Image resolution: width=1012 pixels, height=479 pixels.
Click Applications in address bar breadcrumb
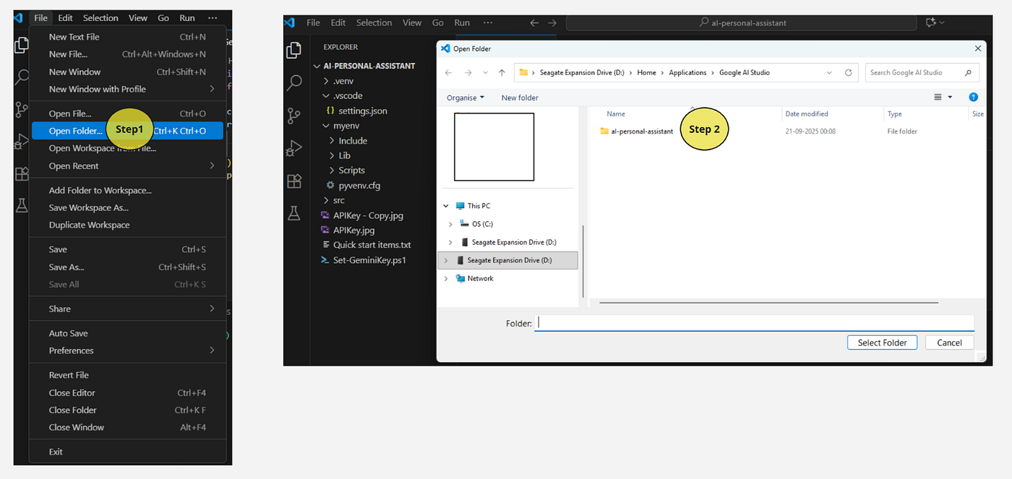coord(687,72)
